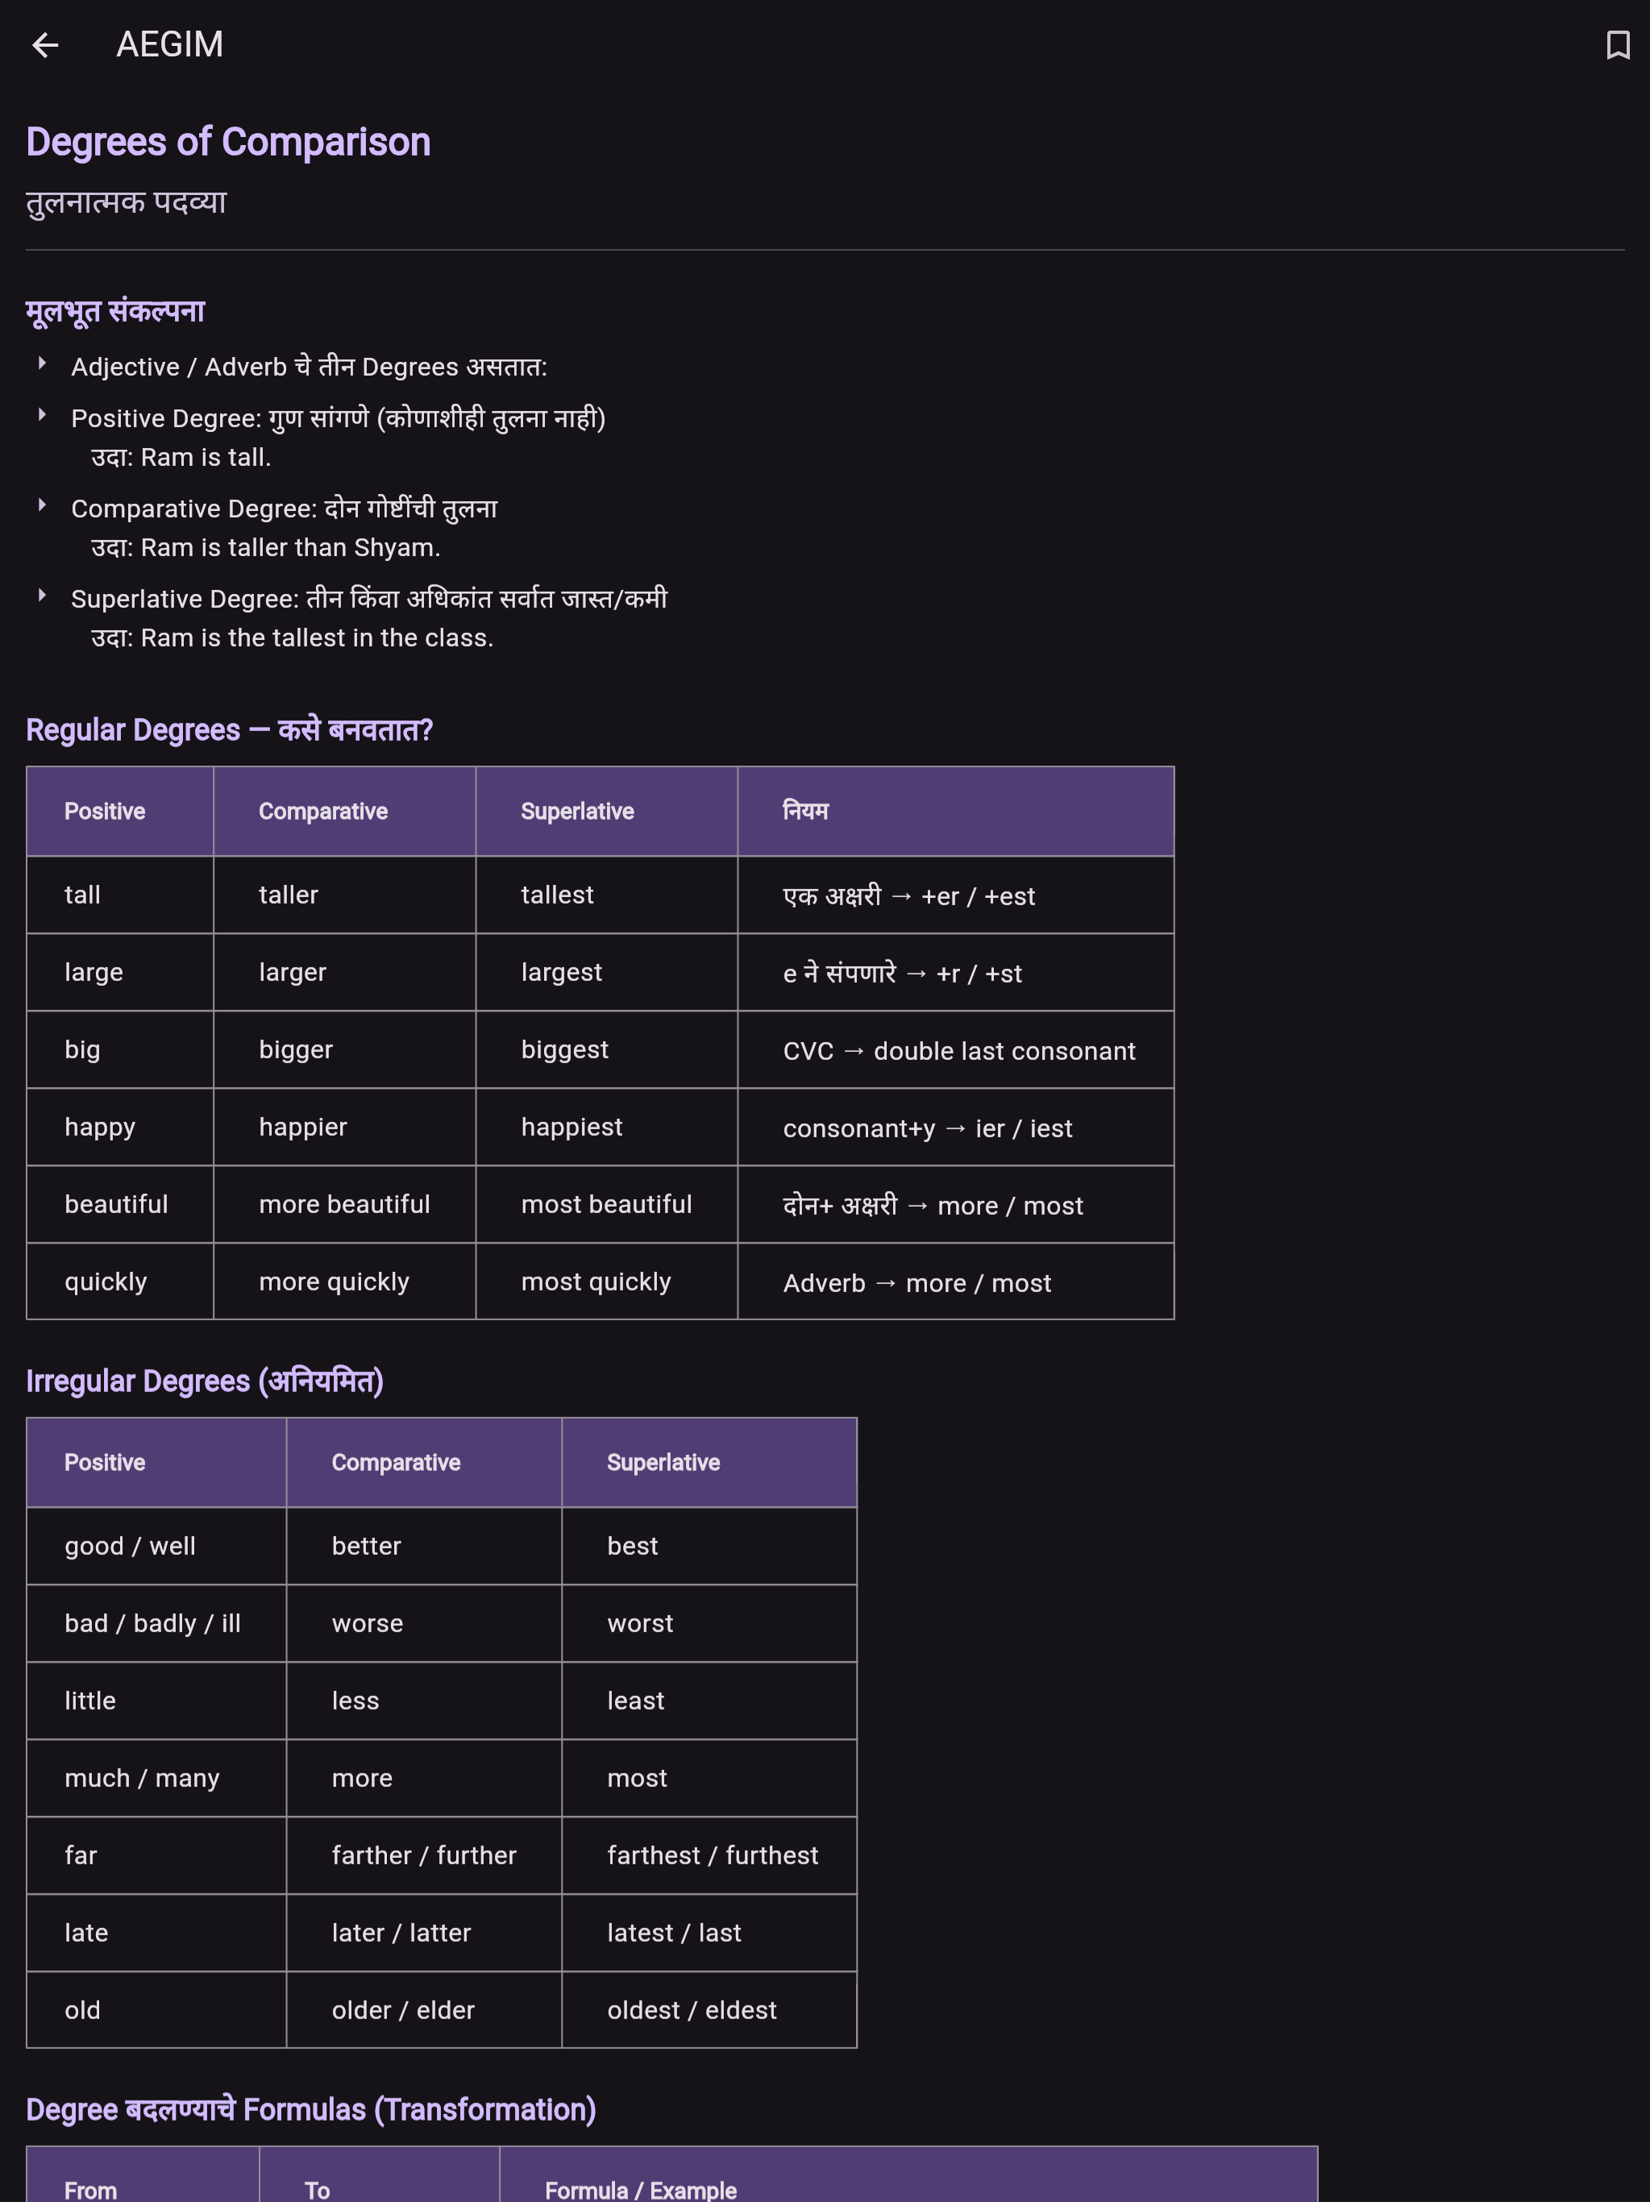Click the triangle marker beside Comparative Degree
This screenshot has width=1650, height=2202.
[42, 505]
